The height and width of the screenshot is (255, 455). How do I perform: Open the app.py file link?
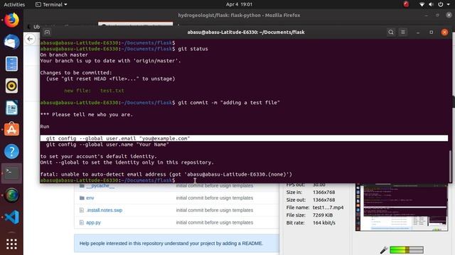[93, 222]
